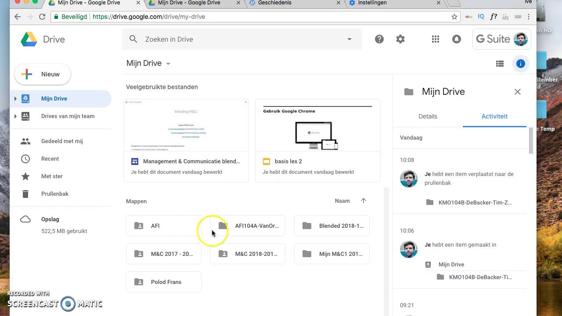Screen dimensions: 562x316
Task: Open Gedeeld met mij
Action: 62,141
